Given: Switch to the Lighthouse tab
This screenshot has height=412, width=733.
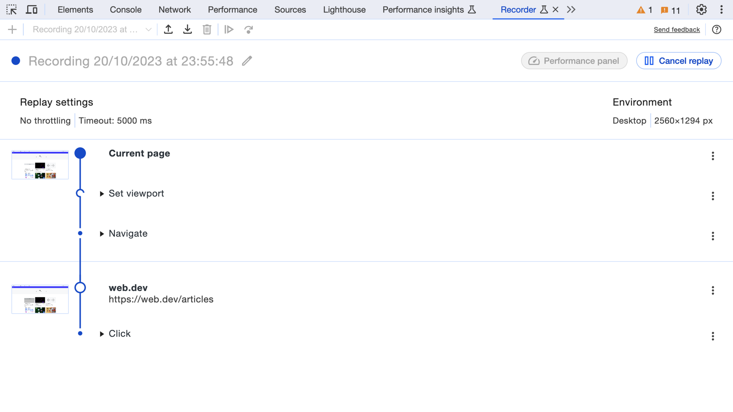Looking at the screenshot, I should (x=344, y=10).
